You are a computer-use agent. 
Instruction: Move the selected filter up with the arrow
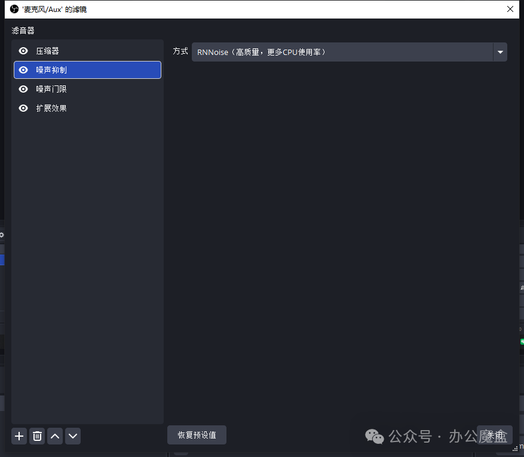click(55, 436)
